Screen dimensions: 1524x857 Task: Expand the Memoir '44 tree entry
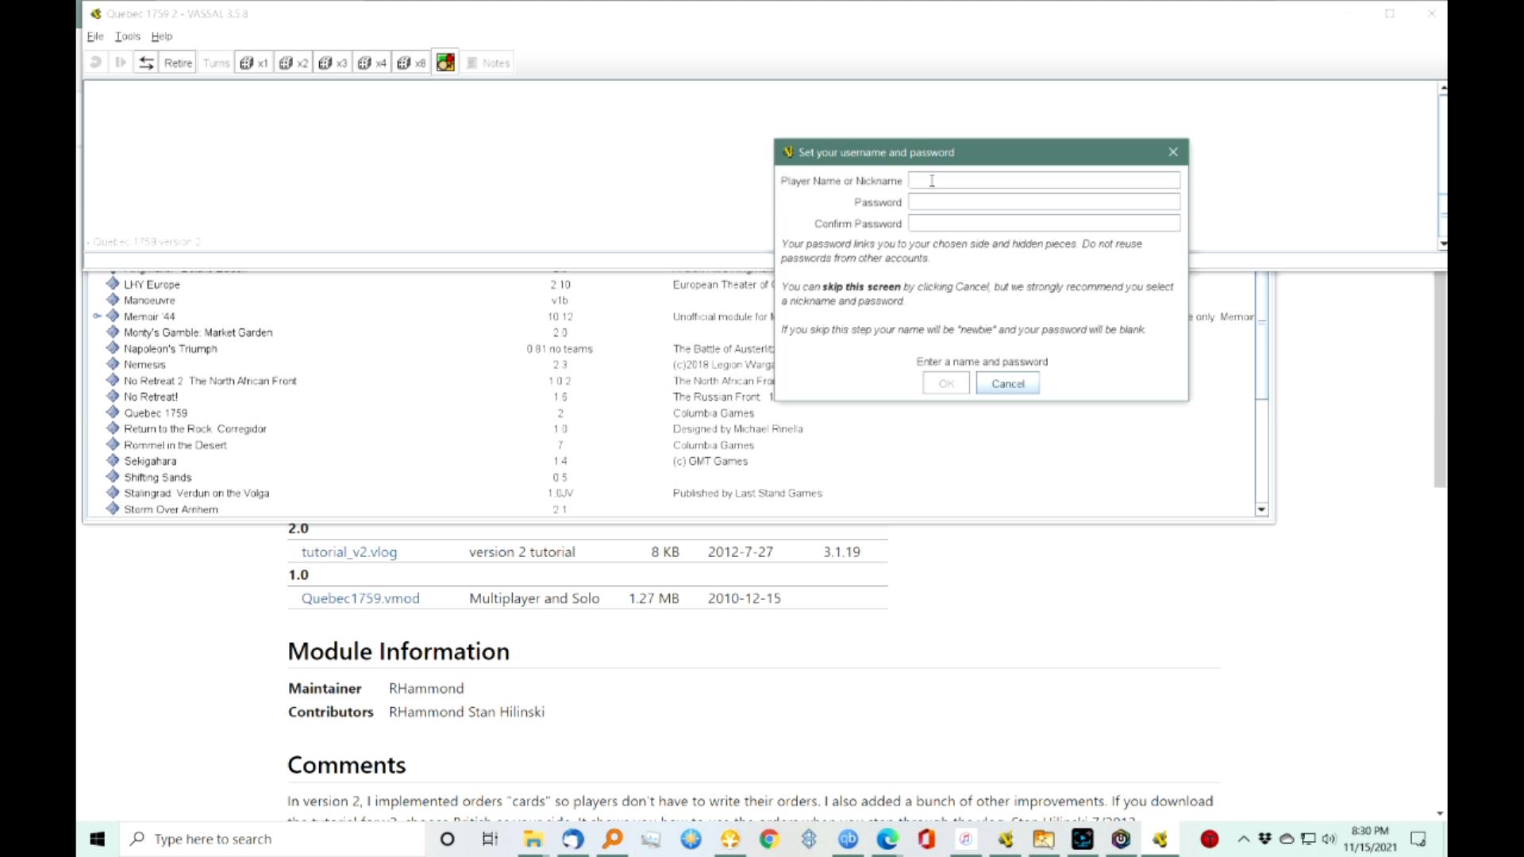pyautogui.click(x=97, y=316)
